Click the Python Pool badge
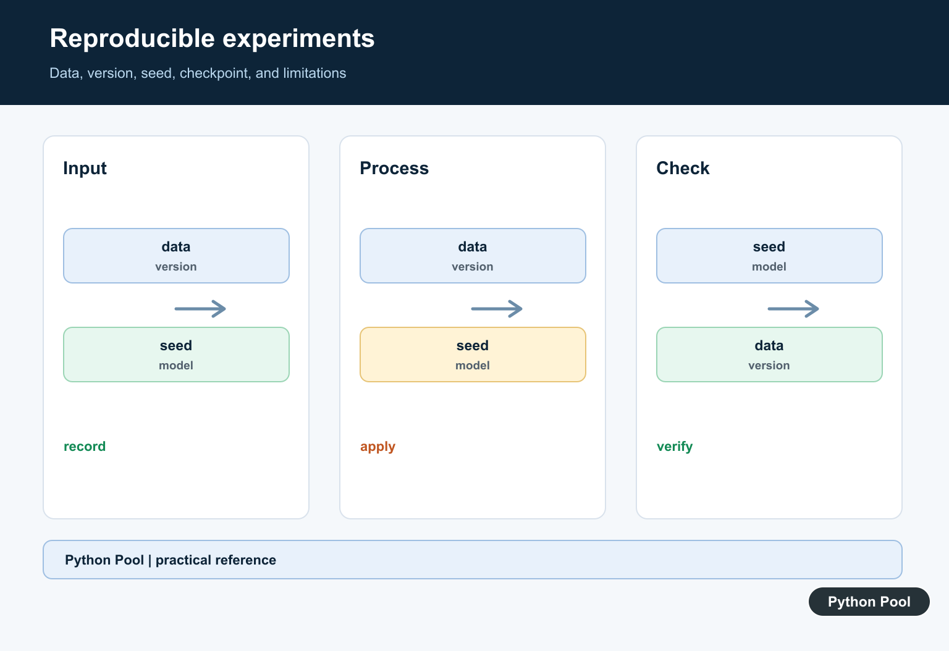The height and width of the screenshot is (651, 949). click(869, 602)
